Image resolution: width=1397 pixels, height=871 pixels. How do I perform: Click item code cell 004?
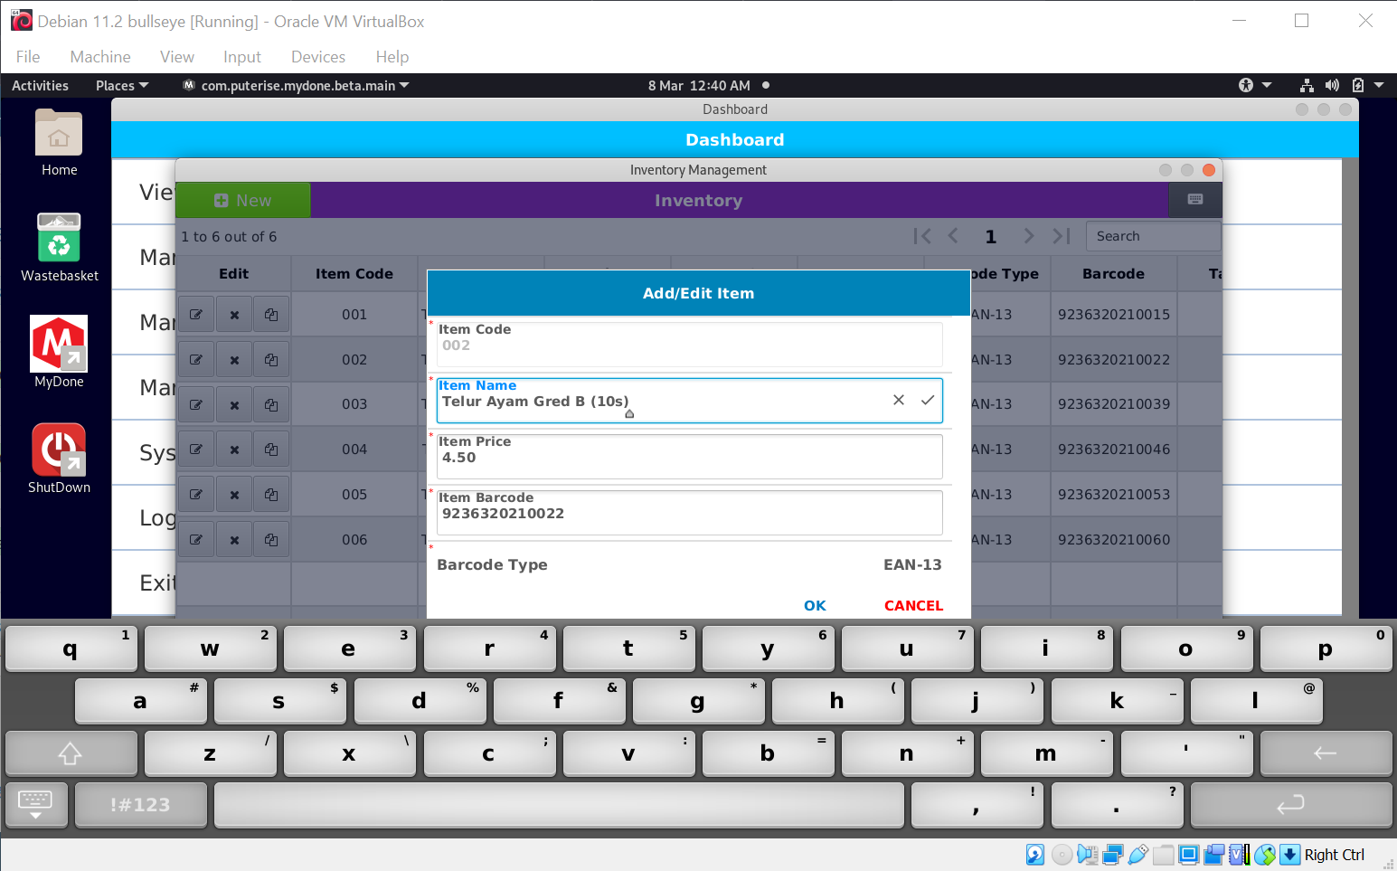click(x=354, y=450)
